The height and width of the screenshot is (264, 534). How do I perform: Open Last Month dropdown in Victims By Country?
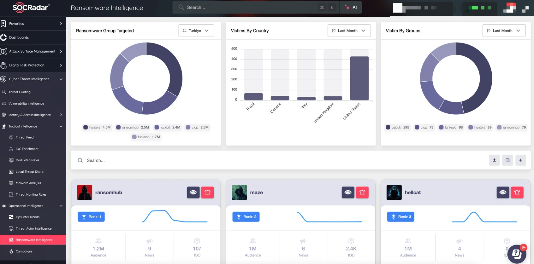pyautogui.click(x=349, y=31)
